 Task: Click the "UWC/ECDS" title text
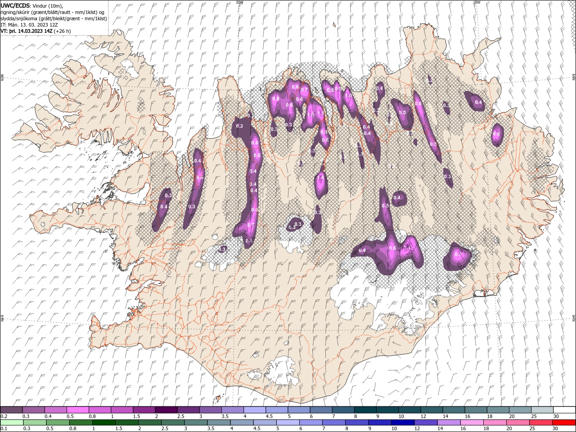[x=15, y=5]
